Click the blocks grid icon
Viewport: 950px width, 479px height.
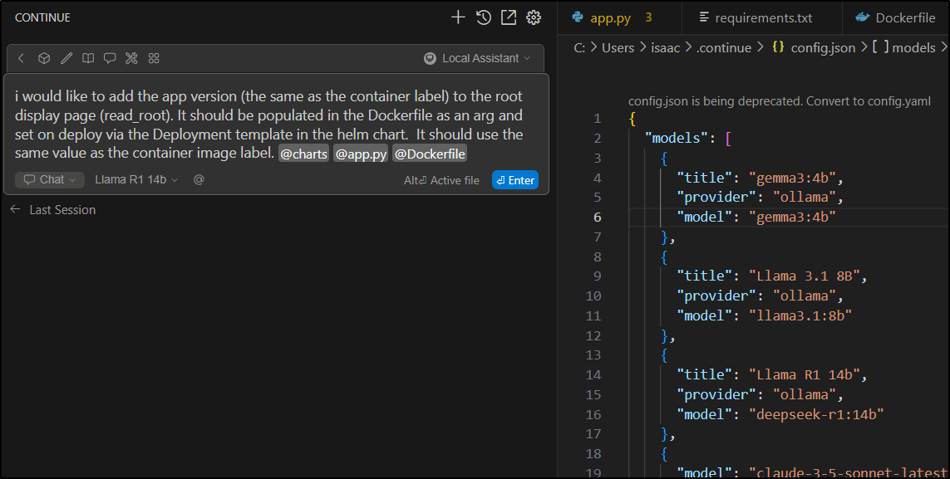pyautogui.click(x=154, y=58)
